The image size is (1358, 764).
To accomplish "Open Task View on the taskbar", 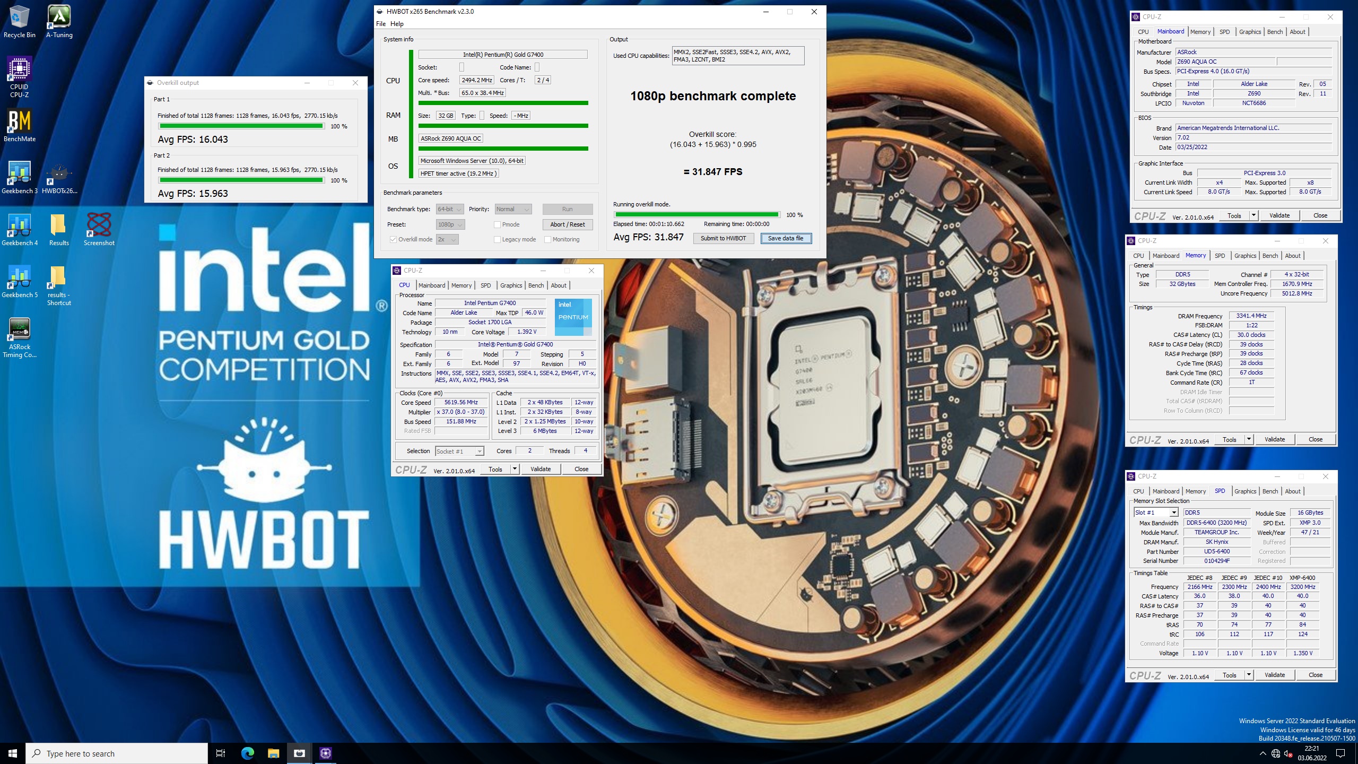I will point(221,753).
